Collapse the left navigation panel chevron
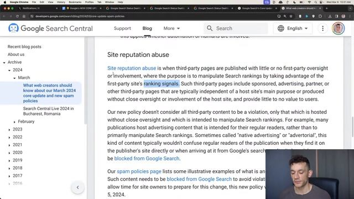354x199 pixels. (77, 187)
